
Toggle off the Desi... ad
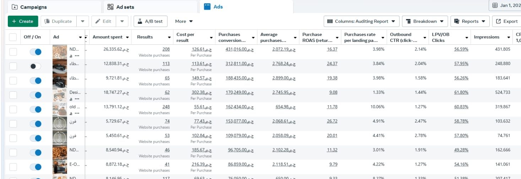click(36, 95)
